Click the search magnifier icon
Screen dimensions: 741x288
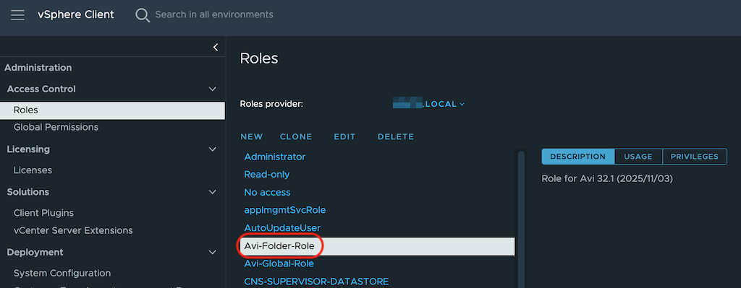[143, 15]
